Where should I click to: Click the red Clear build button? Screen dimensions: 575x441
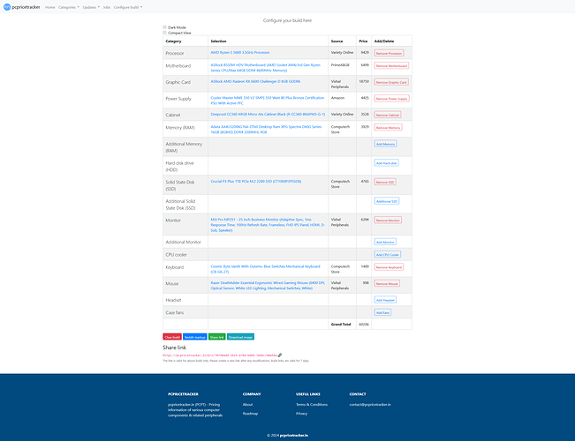pyautogui.click(x=172, y=337)
